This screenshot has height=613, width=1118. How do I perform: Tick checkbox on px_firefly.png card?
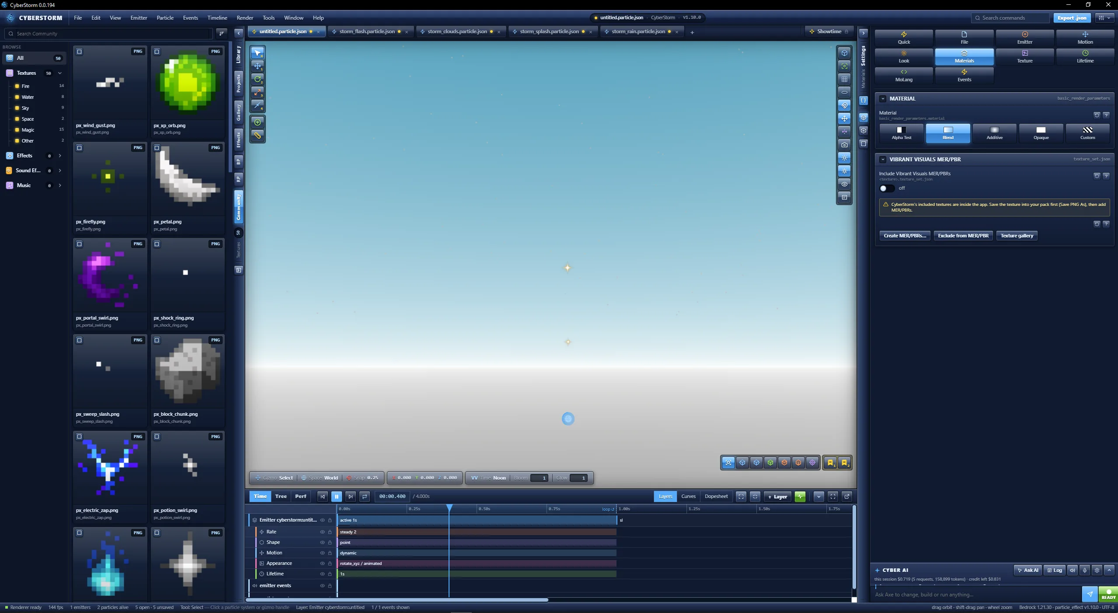(x=79, y=148)
